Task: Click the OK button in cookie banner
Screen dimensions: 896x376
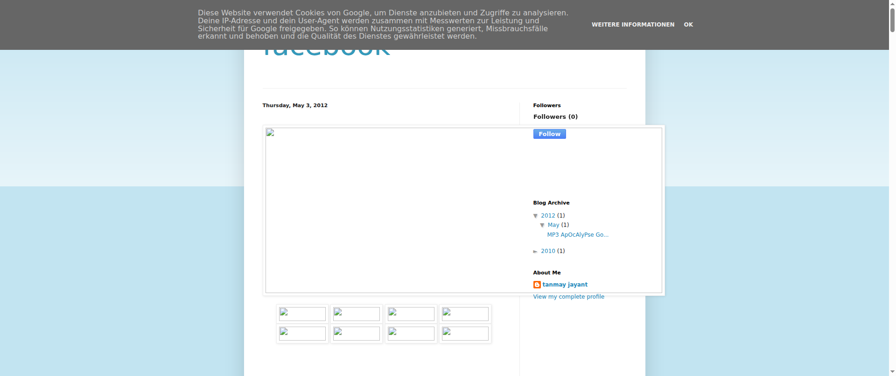Action: pyautogui.click(x=688, y=25)
